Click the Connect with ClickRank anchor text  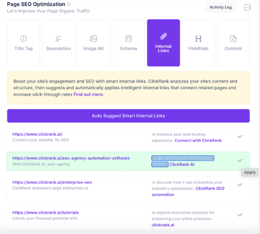tap(198, 140)
